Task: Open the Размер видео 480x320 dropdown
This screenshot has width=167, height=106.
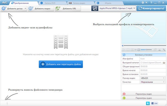Action: 153,78
